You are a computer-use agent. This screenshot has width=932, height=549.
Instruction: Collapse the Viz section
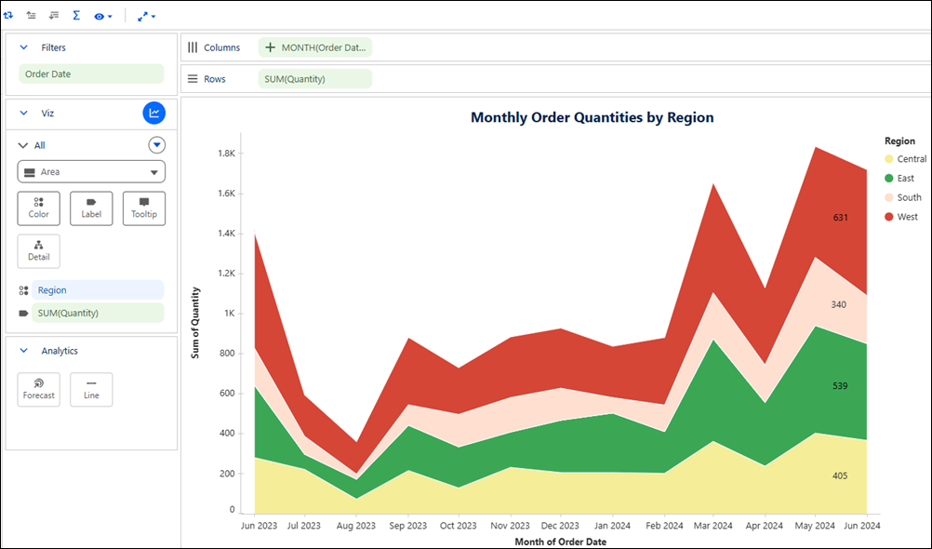24,113
